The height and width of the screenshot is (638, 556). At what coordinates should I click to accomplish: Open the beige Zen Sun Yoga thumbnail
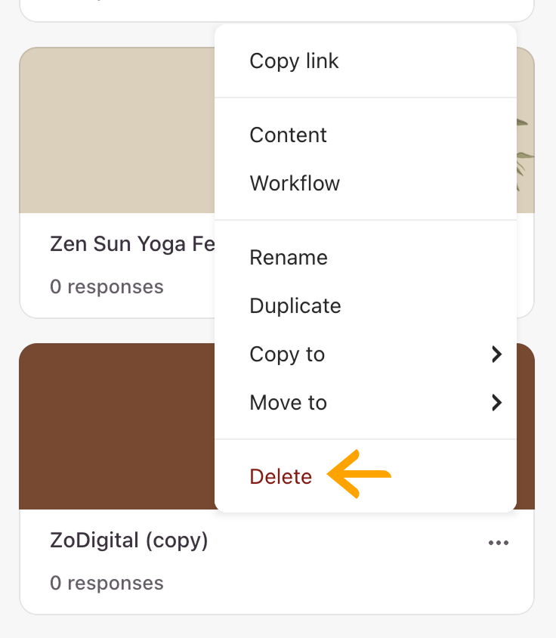click(x=117, y=130)
